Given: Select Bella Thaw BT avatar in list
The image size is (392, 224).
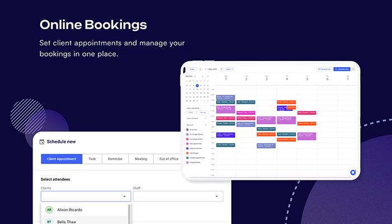Looking at the screenshot, I should [x=49, y=222].
